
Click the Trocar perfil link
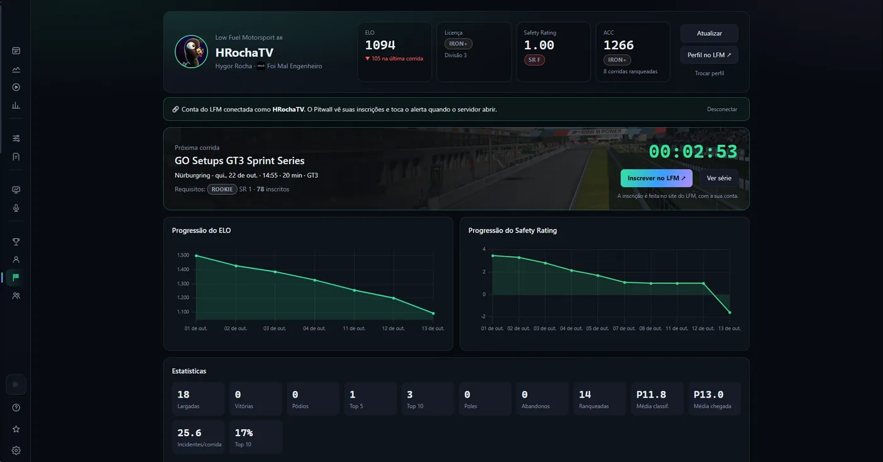click(x=709, y=73)
